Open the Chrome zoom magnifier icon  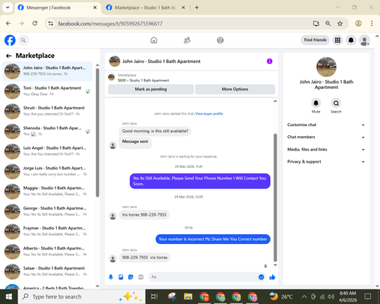[328, 24]
